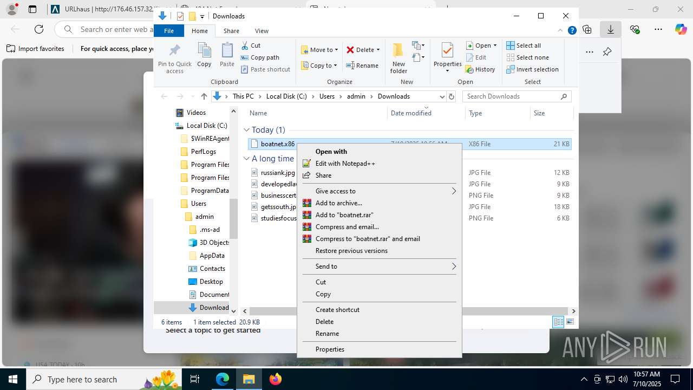693x390 pixels.
Task: Switch to large icons view layout
Action: point(570,322)
